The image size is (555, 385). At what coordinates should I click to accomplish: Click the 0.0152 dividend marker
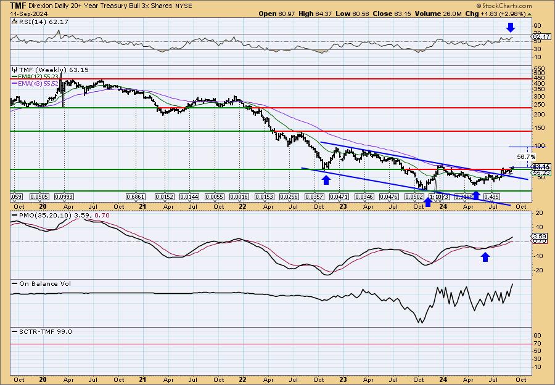(165, 197)
